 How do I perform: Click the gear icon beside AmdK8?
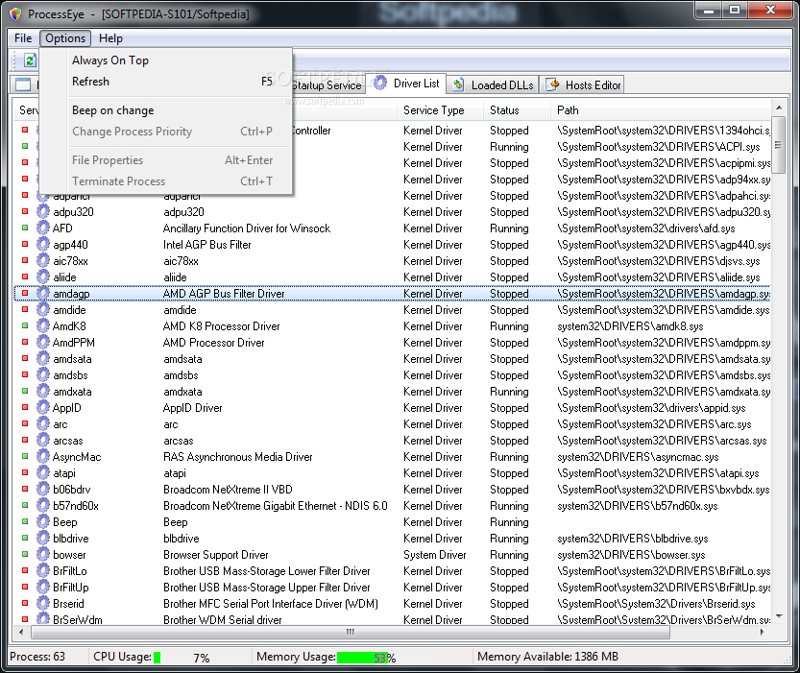[43, 325]
